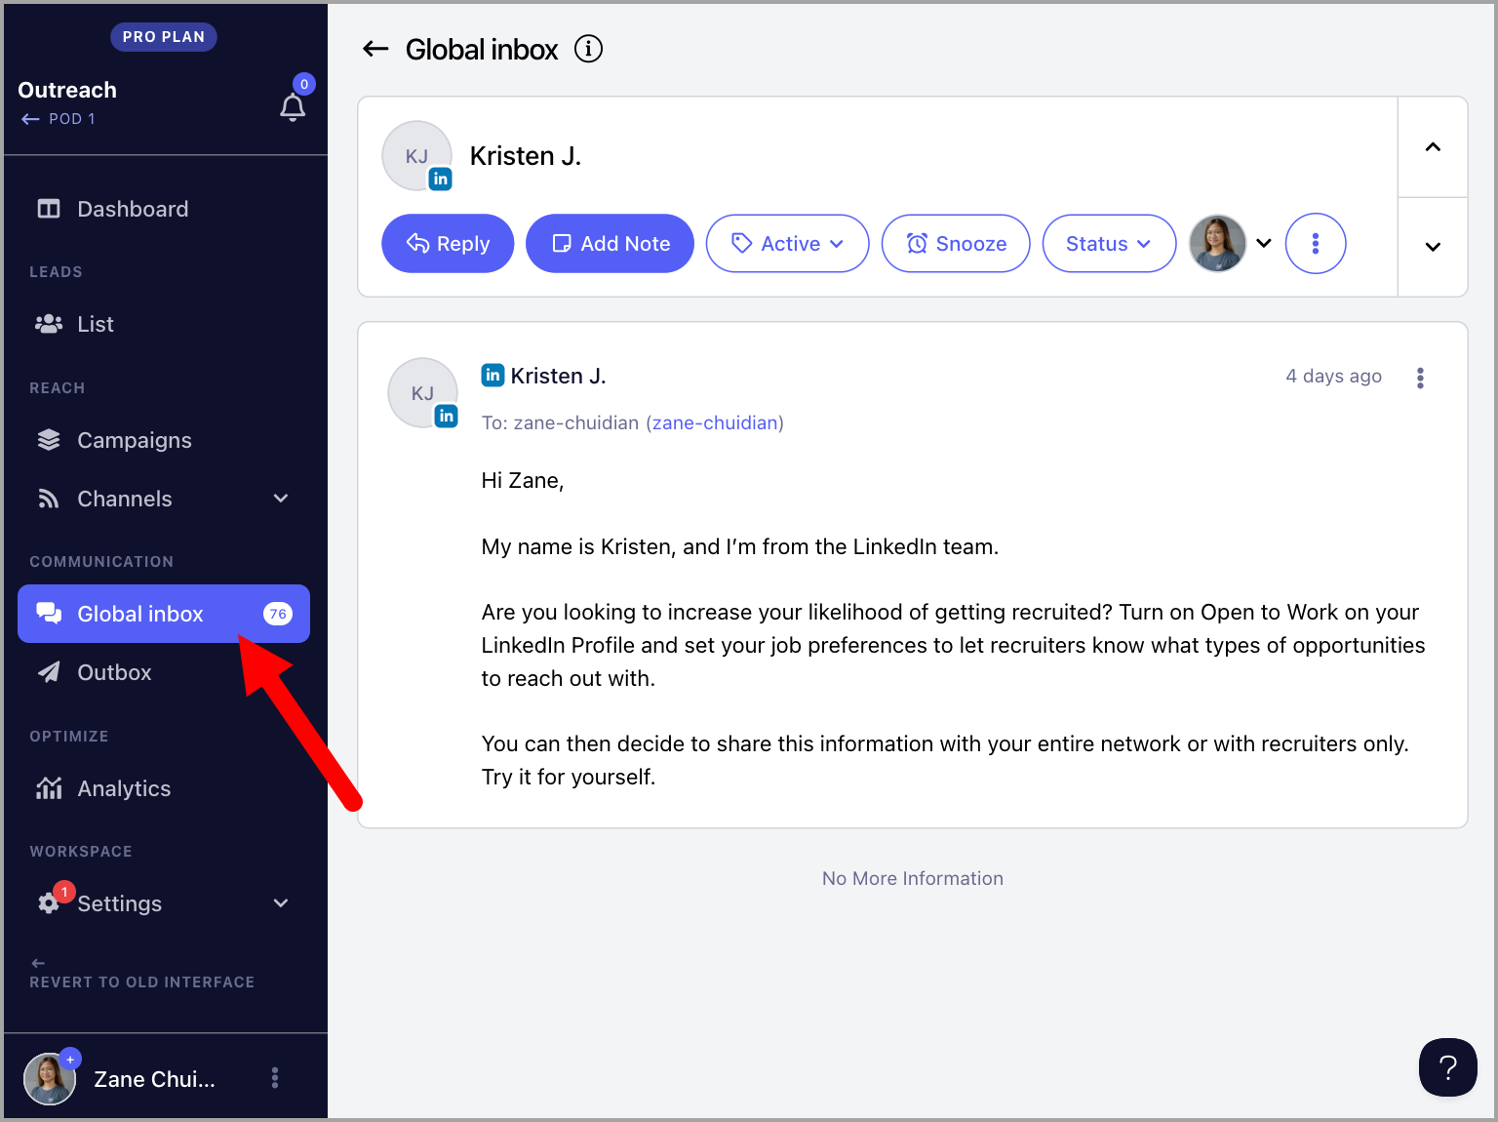Open the assignee dropdown arrow beside the photo
This screenshot has width=1498, height=1122.
[x=1264, y=244]
